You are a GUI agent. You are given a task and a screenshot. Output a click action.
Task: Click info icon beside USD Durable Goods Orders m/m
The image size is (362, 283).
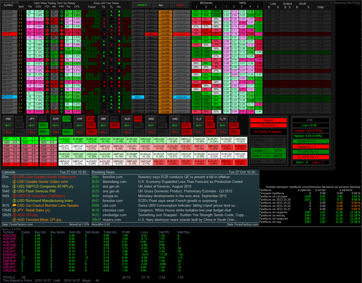click(14, 182)
